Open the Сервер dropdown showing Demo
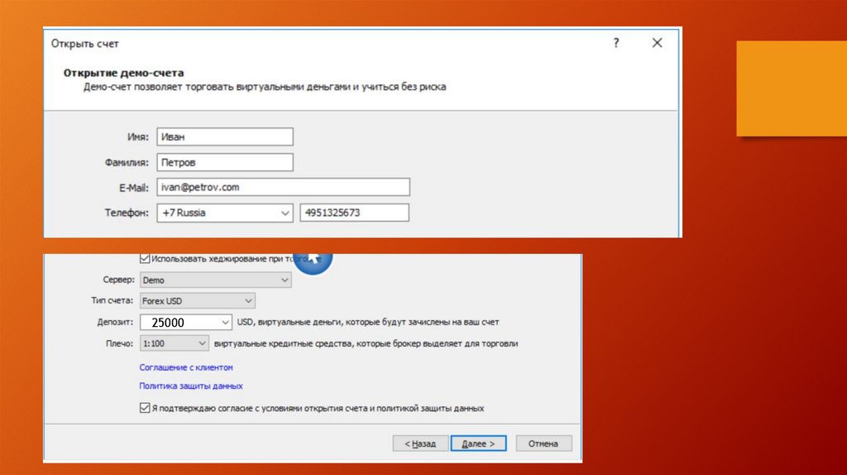Image resolution: width=847 pixels, height=475 pixels. [x=216, y=280]
